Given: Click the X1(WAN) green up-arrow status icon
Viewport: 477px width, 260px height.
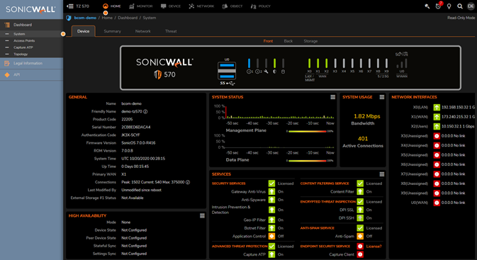Looking at the screenshot, I should [437, 117].
